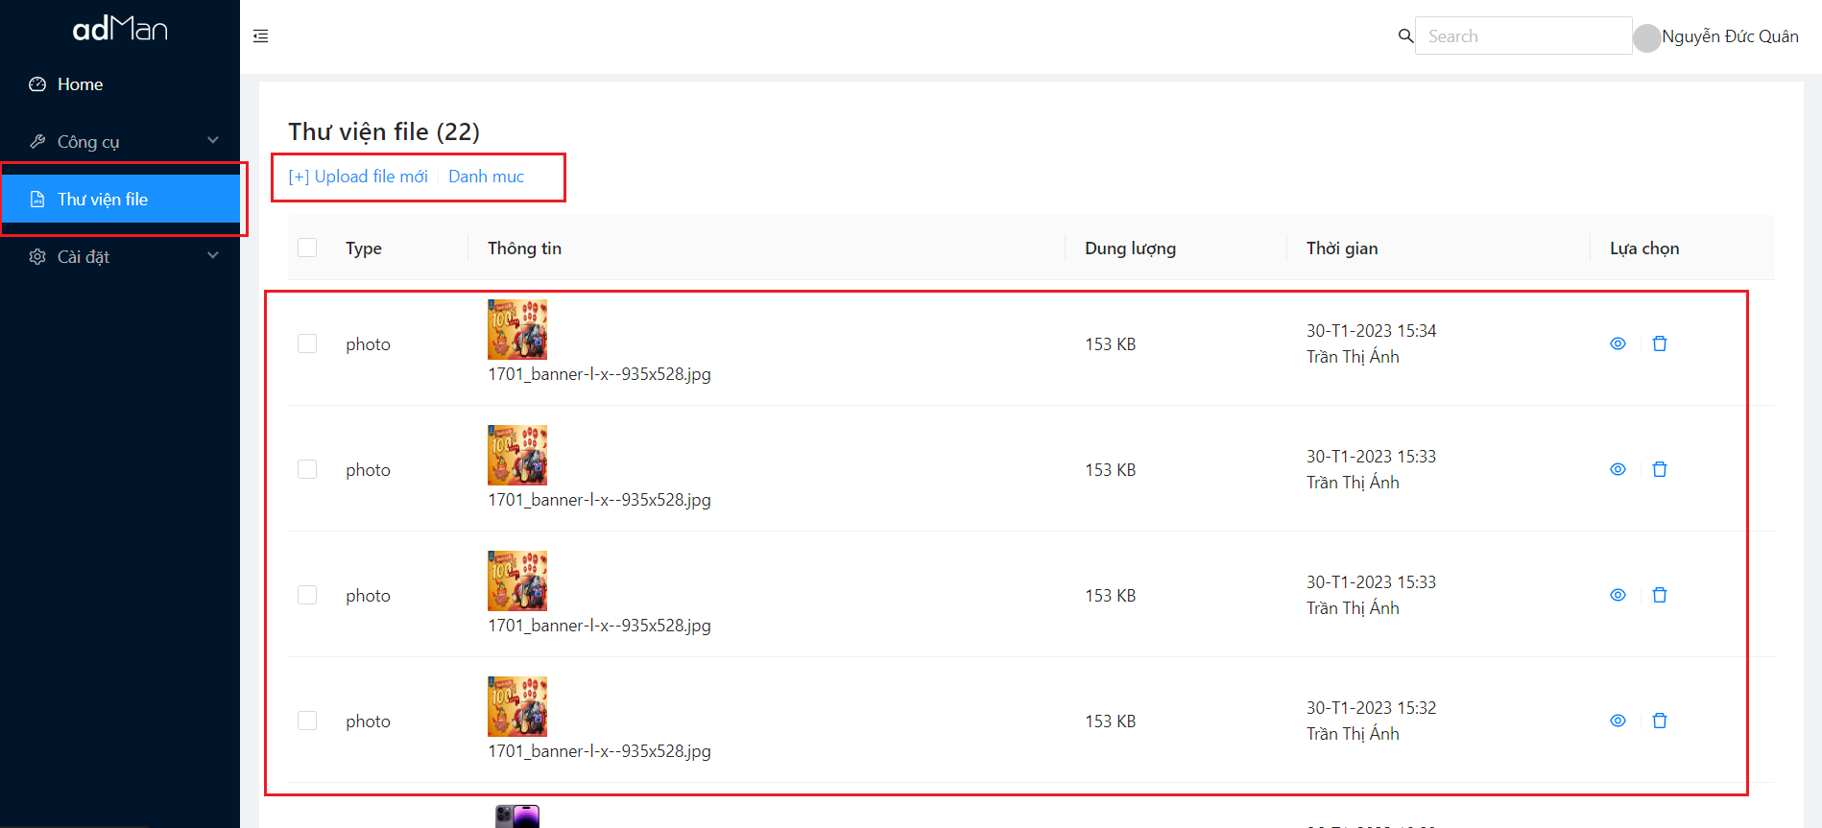This screenshot has width=1822, height=828.
Task: Preview the second file via eye icon
Action: [1618, 469]
